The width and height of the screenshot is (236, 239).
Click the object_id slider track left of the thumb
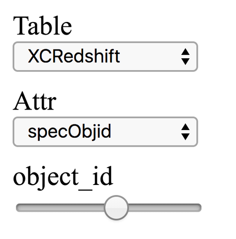coord(60,208)
